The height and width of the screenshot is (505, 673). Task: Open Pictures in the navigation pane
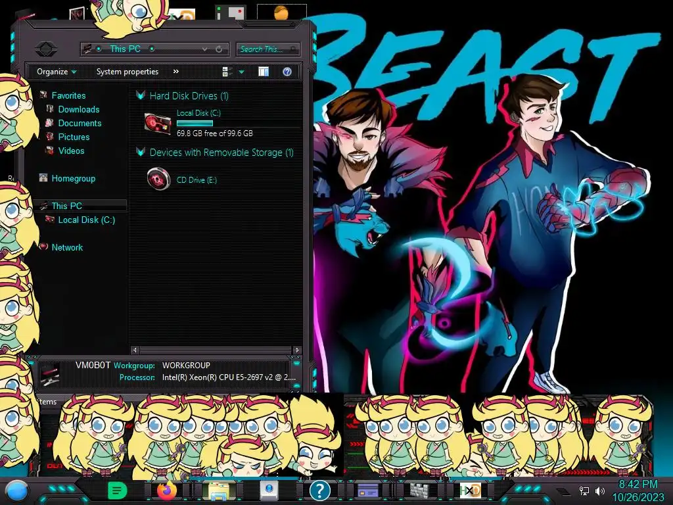74,137
